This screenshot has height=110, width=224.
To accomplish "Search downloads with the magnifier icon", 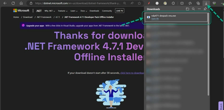I will point(193,9).
